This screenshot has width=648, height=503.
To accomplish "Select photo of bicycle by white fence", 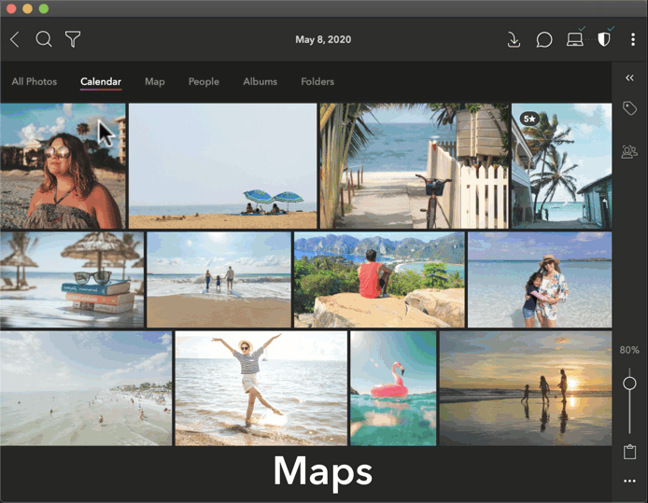I will coord(414,166).
